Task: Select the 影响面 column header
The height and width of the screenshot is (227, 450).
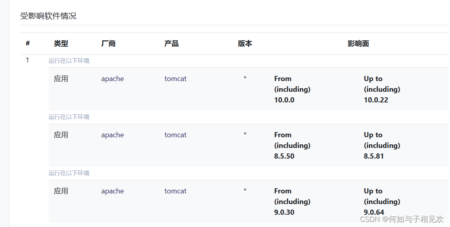Action: (358, 44)
